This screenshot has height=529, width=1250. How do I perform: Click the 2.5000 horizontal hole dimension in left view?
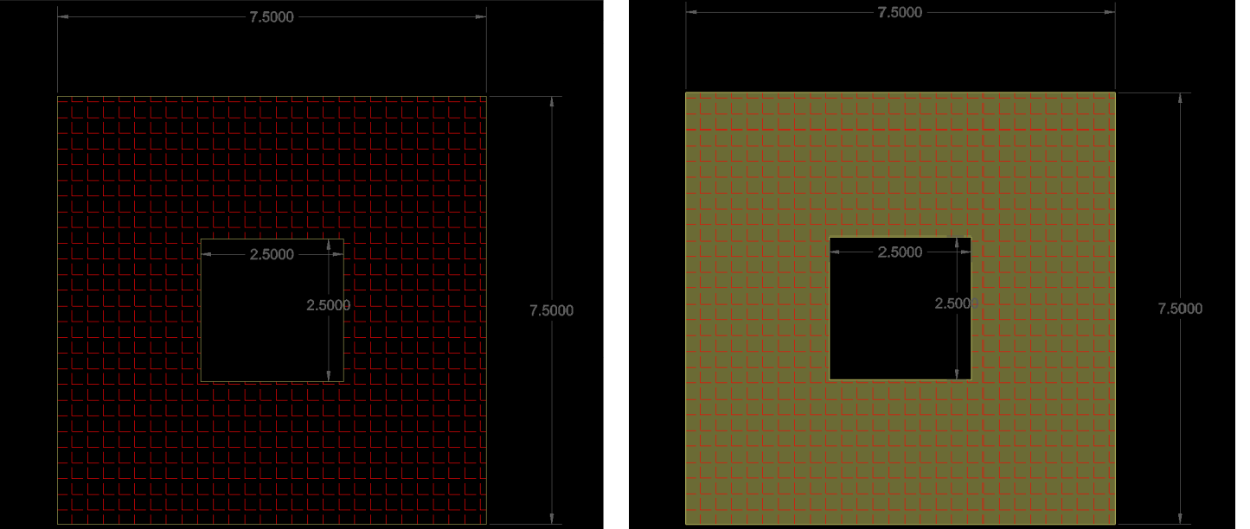(x=270, y=253)
